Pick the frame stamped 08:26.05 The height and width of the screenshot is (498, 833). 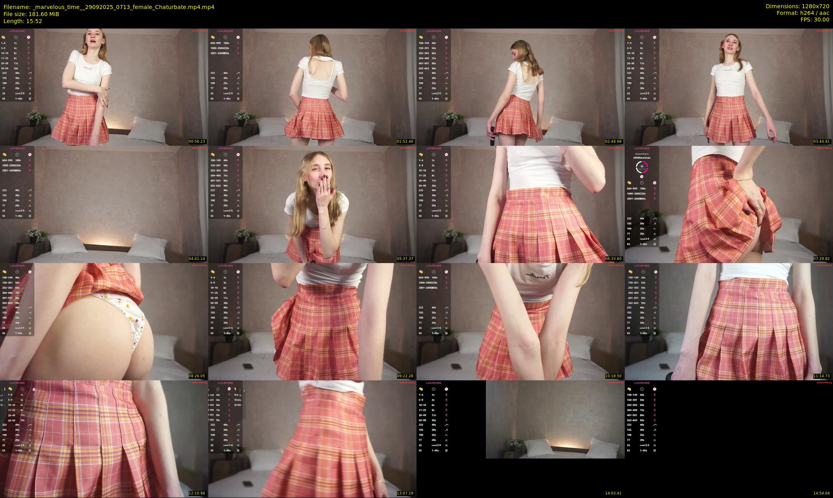point(104,321)
